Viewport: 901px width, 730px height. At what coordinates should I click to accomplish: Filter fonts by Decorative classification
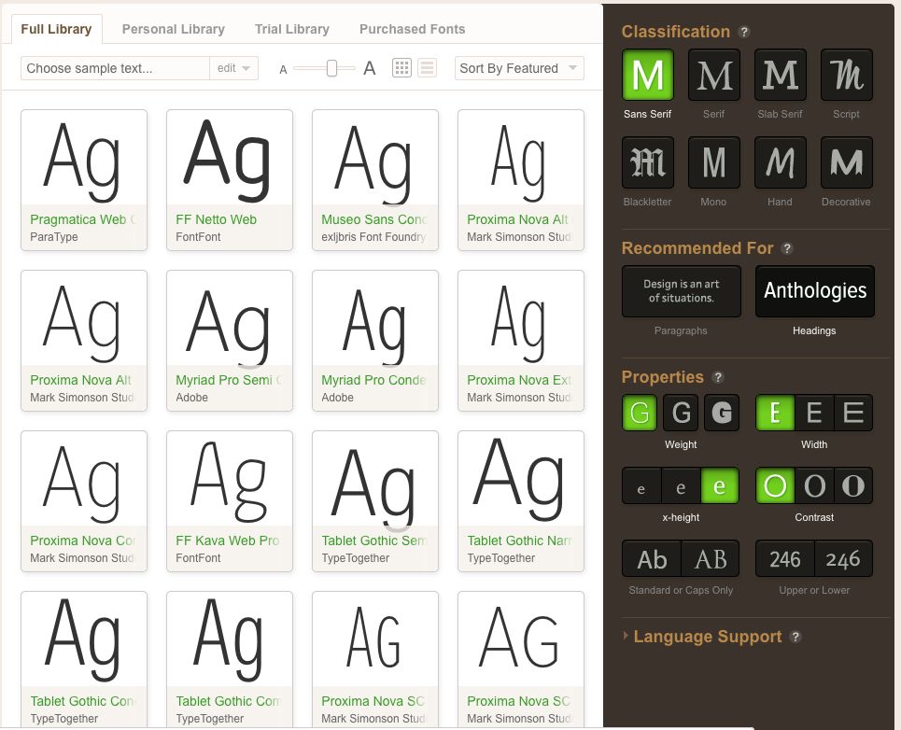(x=846, y=162)
